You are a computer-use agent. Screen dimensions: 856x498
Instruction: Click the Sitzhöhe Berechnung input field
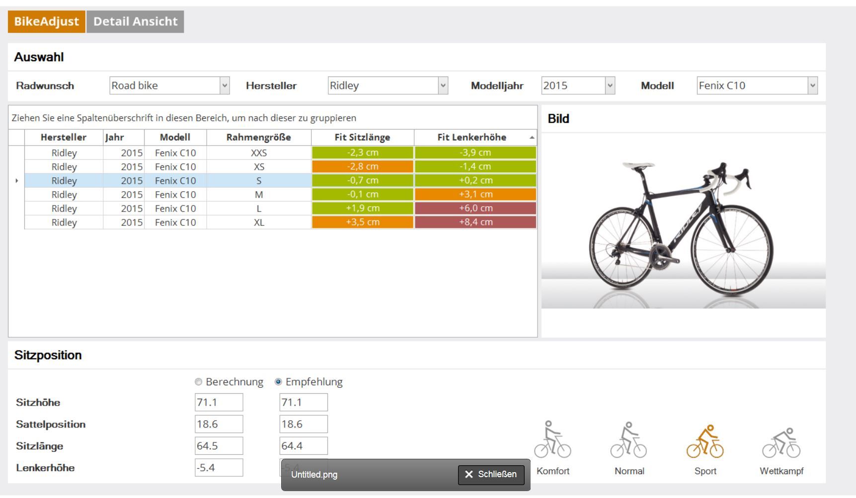point(219,403)
